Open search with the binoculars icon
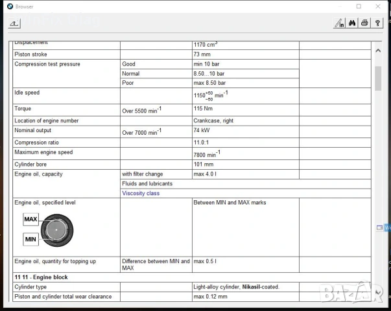 (x=352, y=23)
